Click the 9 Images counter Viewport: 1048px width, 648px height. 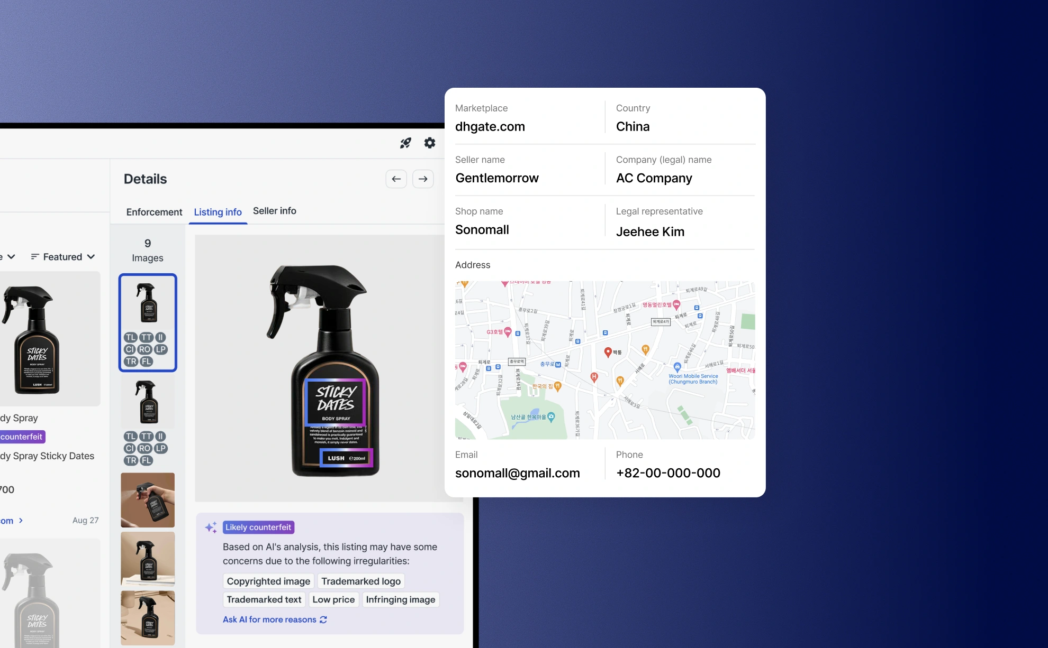point(148,250)
